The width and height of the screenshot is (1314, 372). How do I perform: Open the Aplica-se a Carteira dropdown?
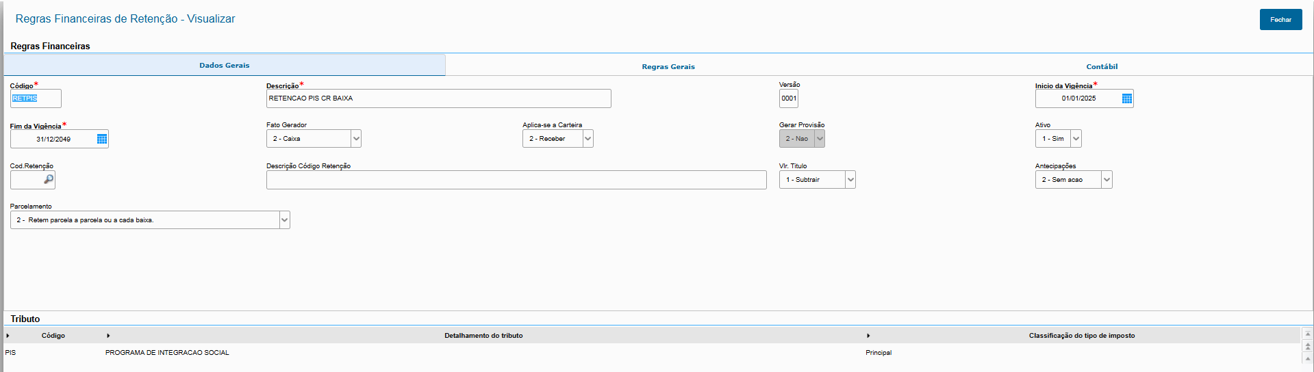click(x=587, y=139)
